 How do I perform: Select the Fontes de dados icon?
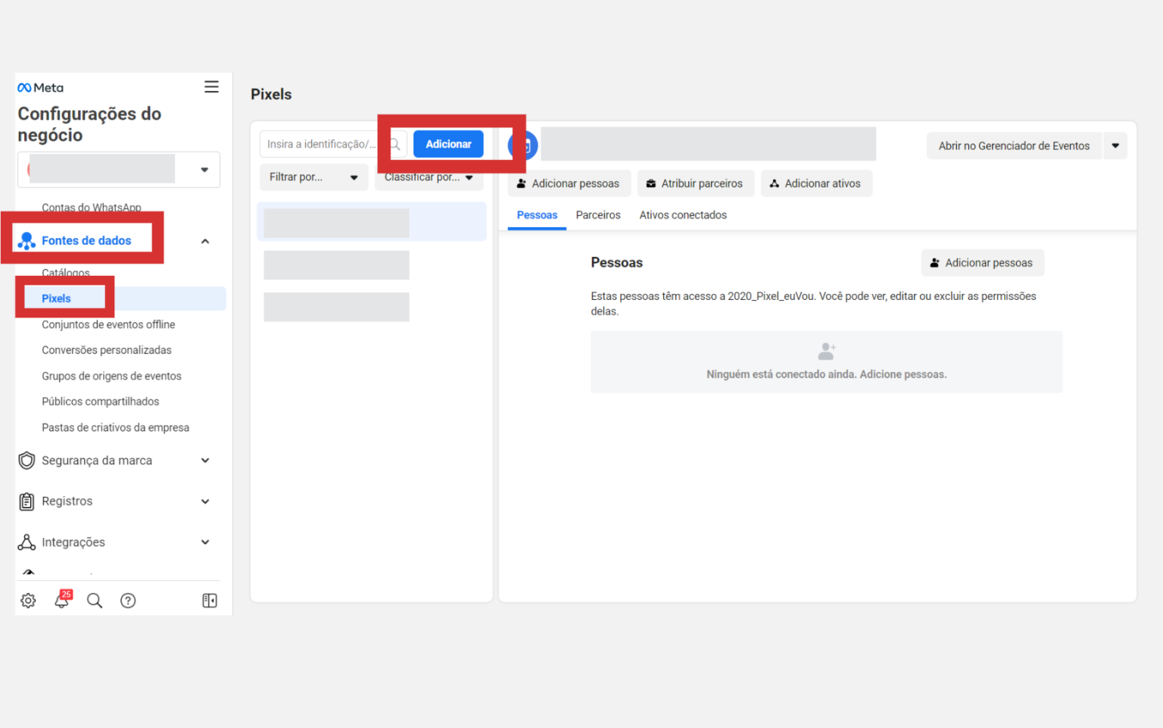click(x=25, y=240)
